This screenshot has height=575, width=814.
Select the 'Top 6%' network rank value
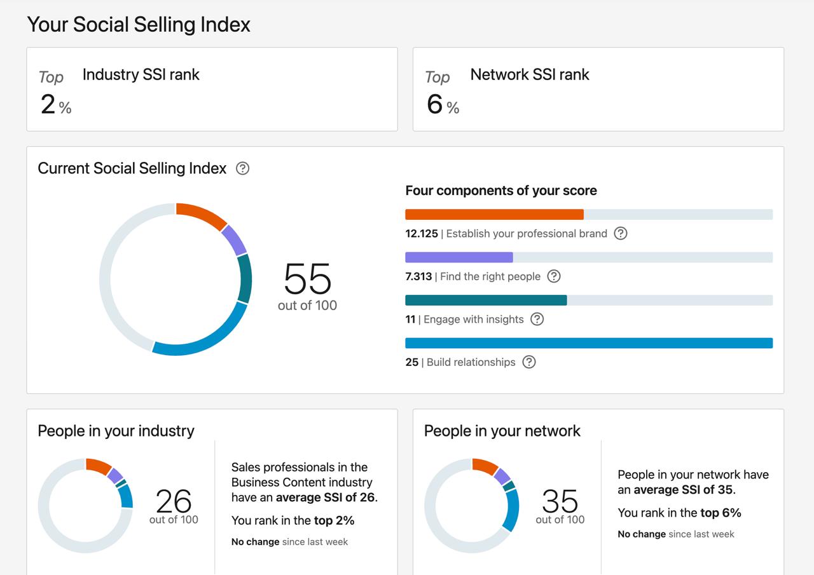pyautogui.click(x=443, y=93)
